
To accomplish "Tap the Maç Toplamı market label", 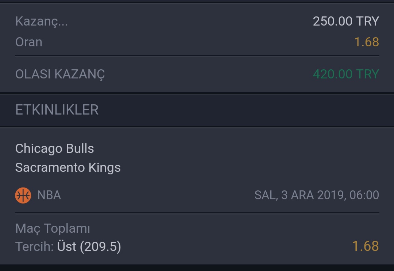I will point(53,229).
